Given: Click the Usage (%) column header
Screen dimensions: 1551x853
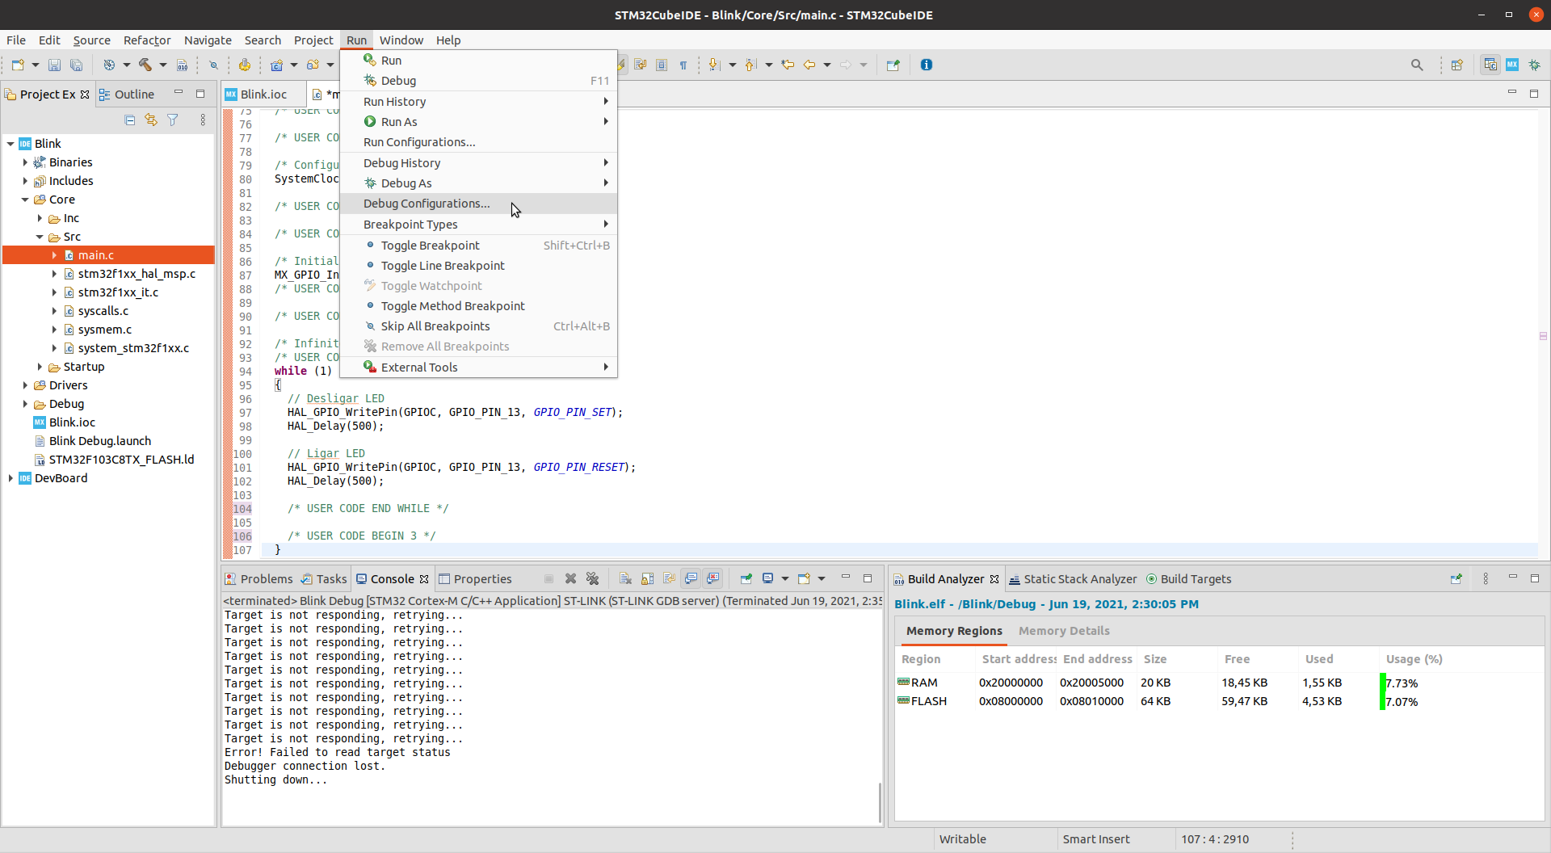Looking at the screenshot, I should 1414,659.
